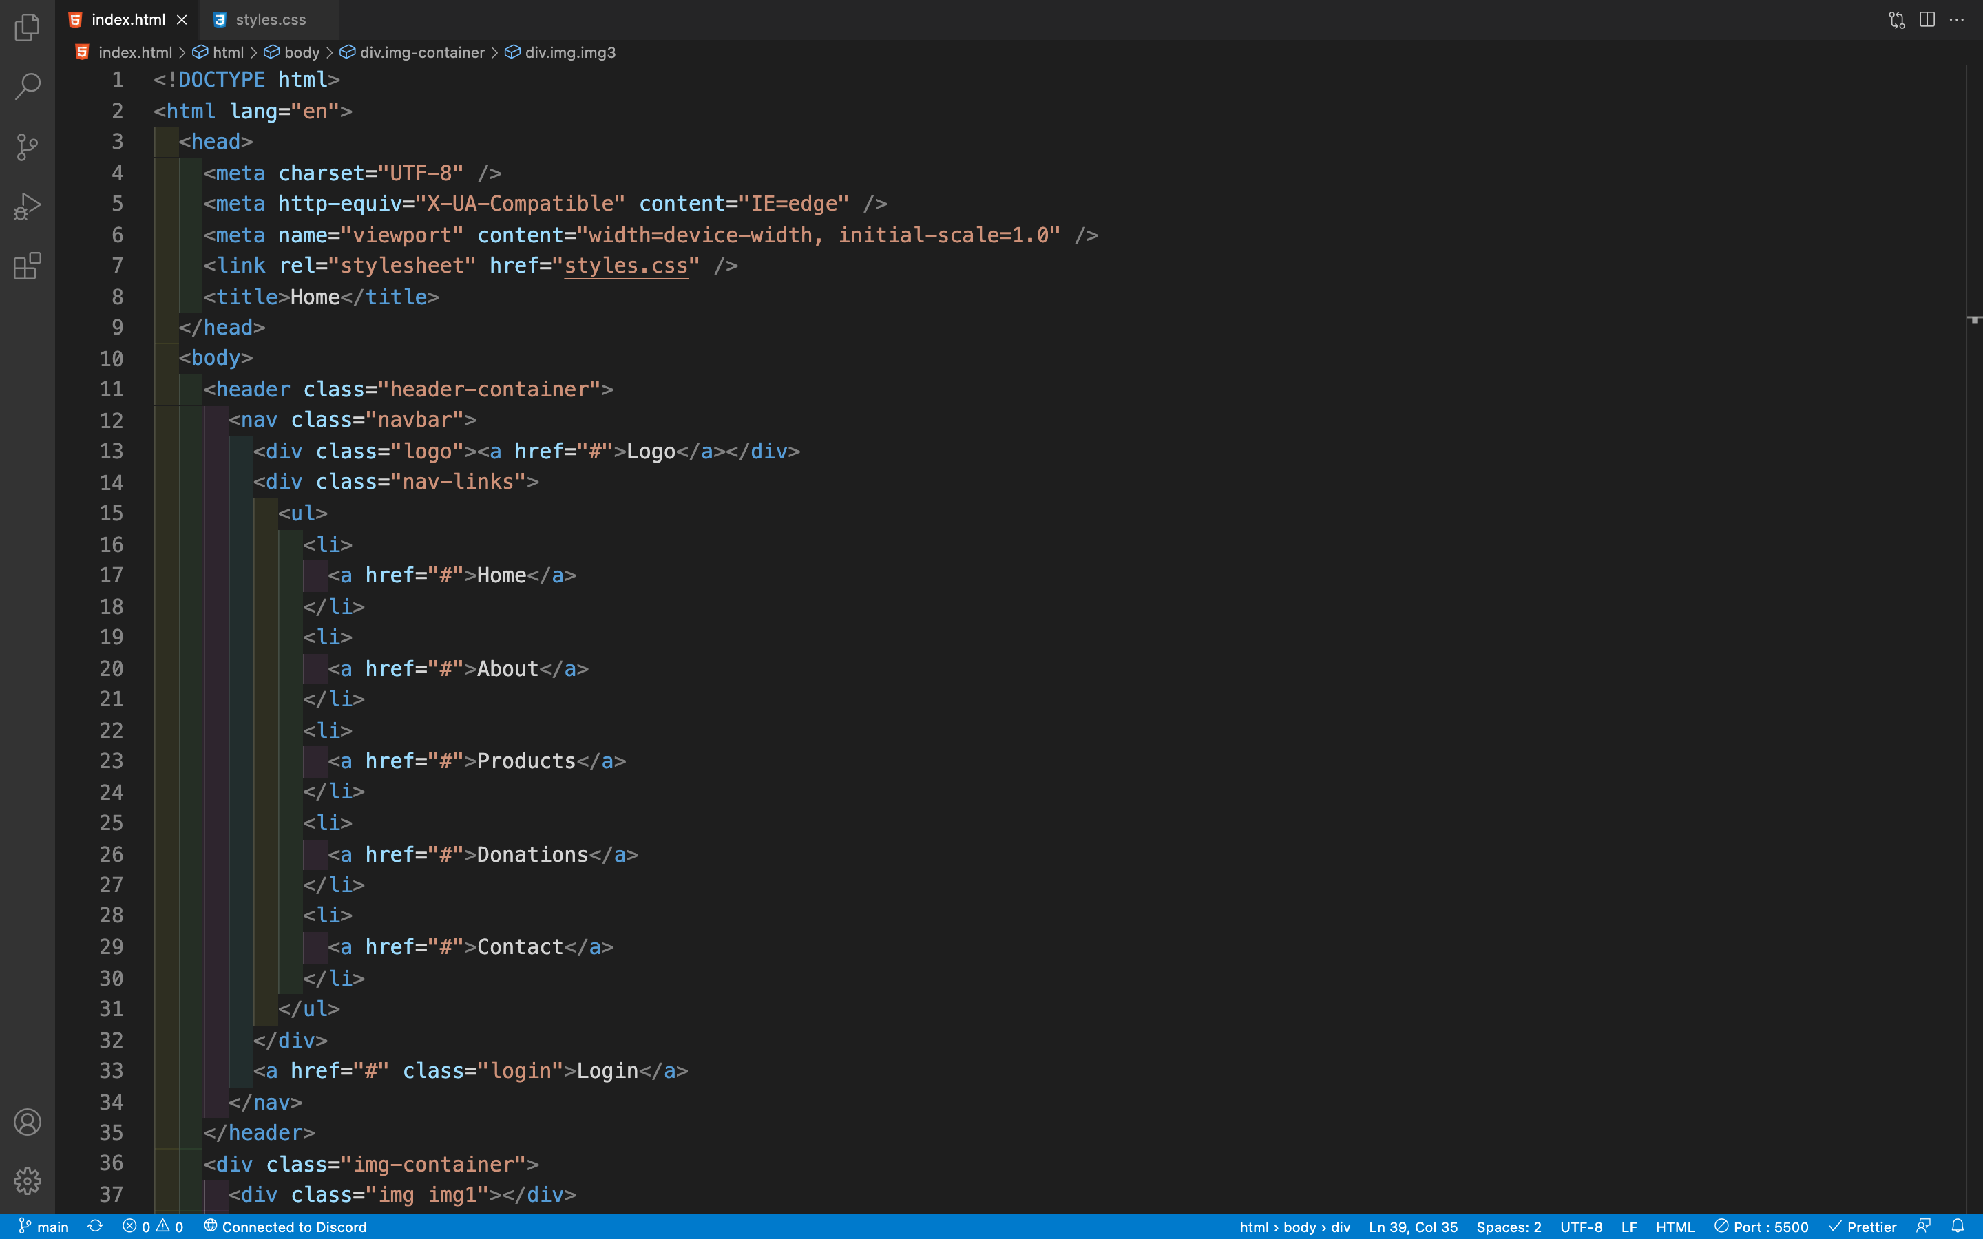Click the LF end-of-line indicator
This screenshot has height=1239, width=1983.
click(1629, 1227)
